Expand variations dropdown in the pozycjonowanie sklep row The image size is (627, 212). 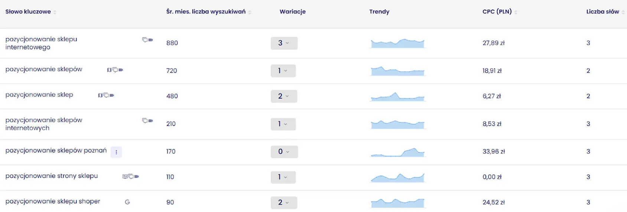pyautogui.click(x=284, y=96)
